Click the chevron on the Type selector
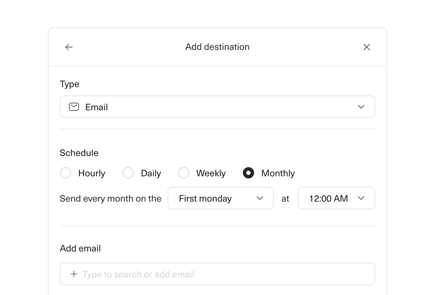 click(x=361, y=107)
